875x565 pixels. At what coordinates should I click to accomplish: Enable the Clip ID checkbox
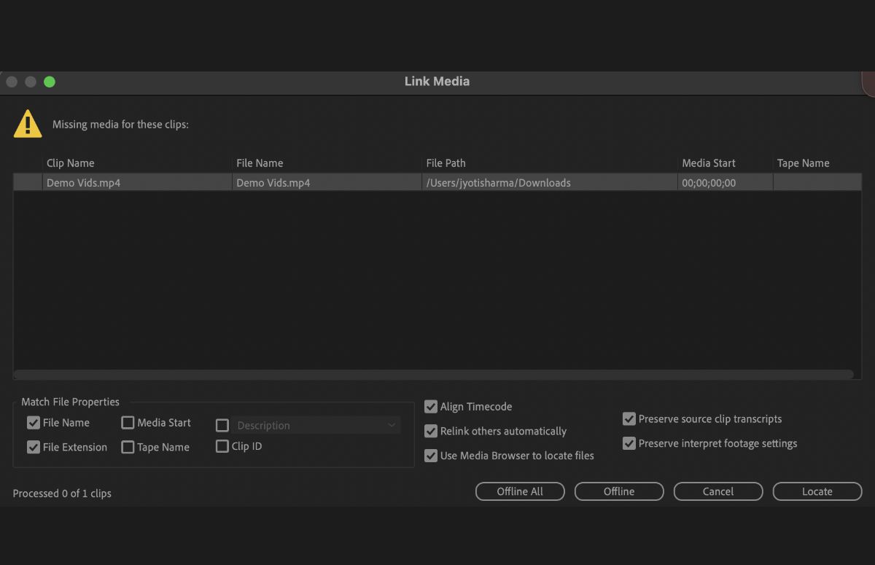click(222, 446)
